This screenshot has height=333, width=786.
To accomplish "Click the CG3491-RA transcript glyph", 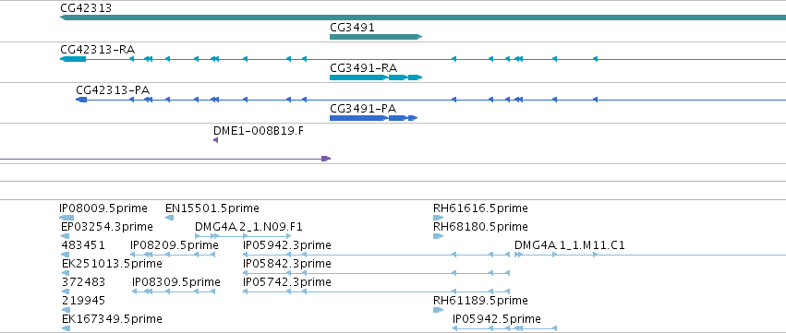I will (376, 77).
